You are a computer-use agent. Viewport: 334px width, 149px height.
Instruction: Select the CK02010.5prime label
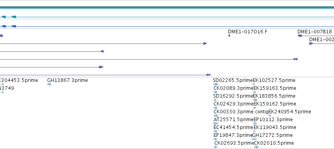pos(274,143)
